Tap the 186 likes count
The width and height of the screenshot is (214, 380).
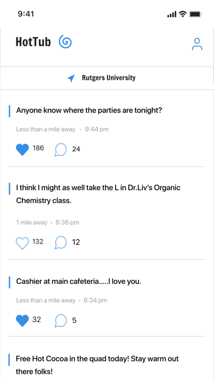[38, 148]
